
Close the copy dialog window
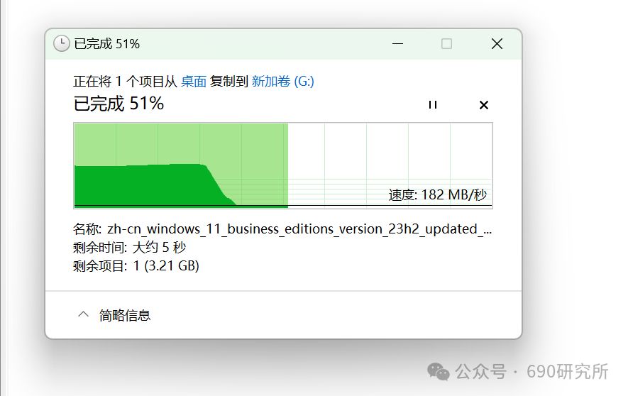497,44
